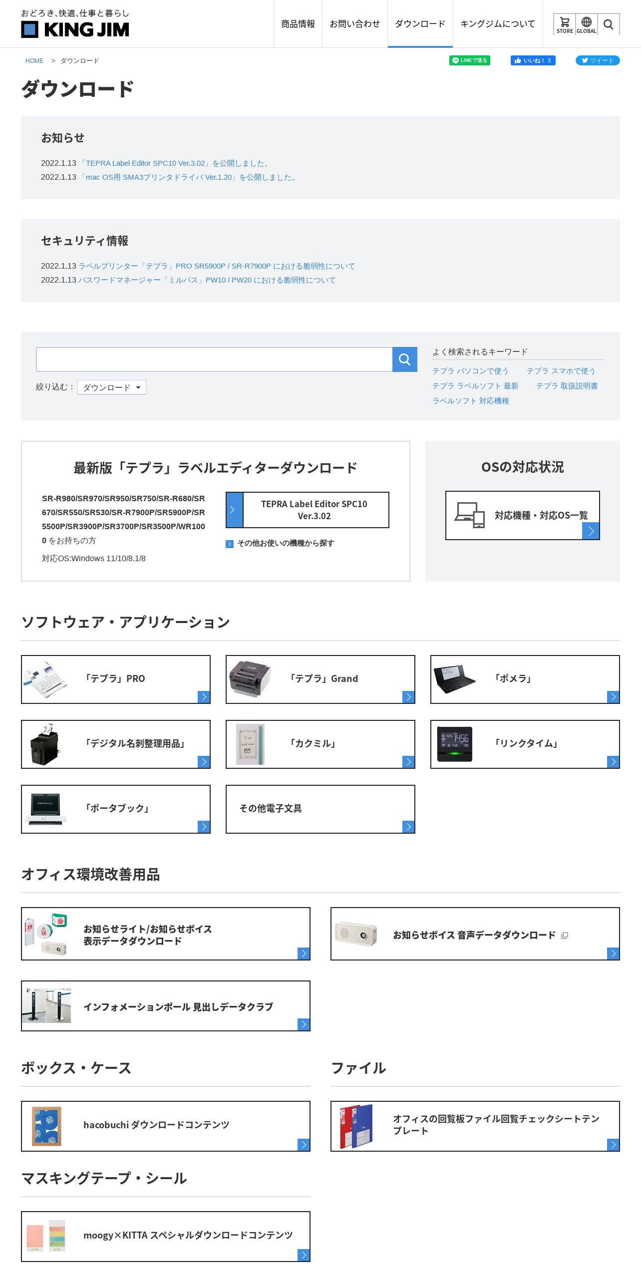Click the arrow icon on 「デジタル名刺整理用品」 card
This screenshot has width=641, height=1282.
point(204,762)
